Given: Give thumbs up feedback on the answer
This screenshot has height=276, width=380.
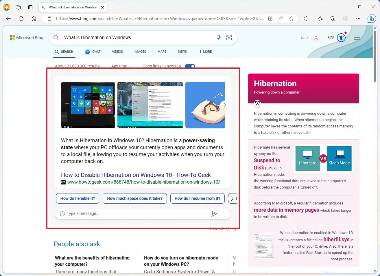Looking at the screenshot, I should [x=228, y=229].
